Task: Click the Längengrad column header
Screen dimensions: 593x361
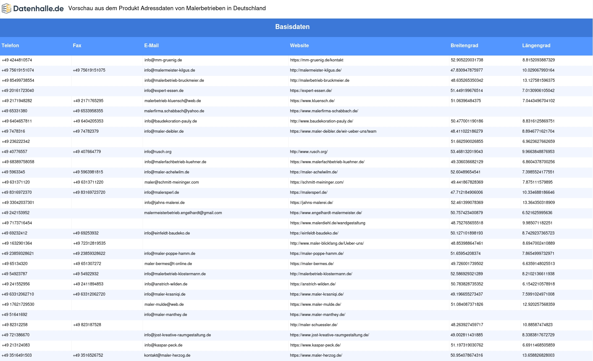Action: click(x=536, y=45)
